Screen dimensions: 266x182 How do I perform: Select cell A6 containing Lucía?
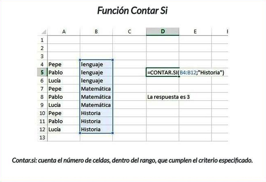64,81
